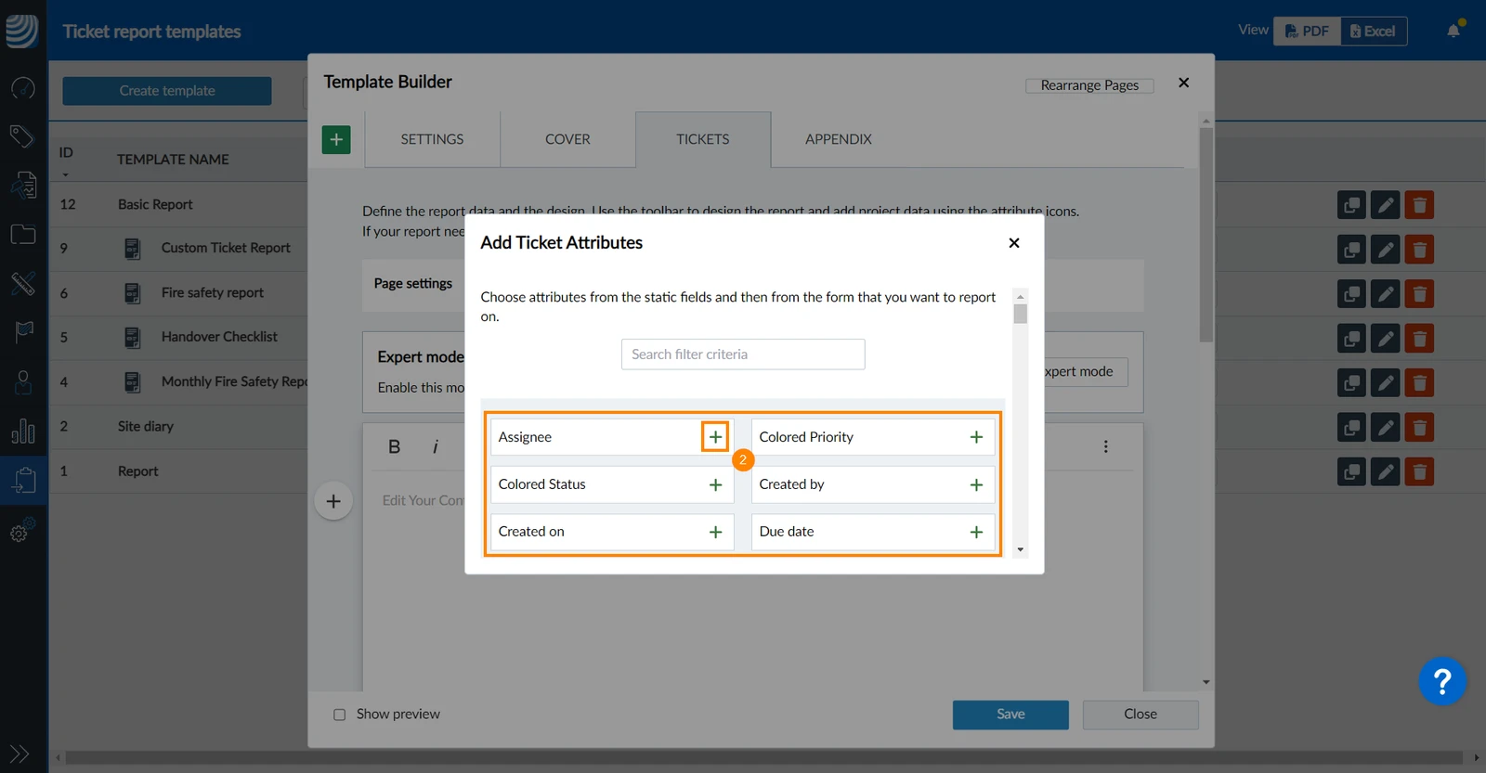
Task: Click the attributes list scrollbar thumb
Action: point(1021,314)
